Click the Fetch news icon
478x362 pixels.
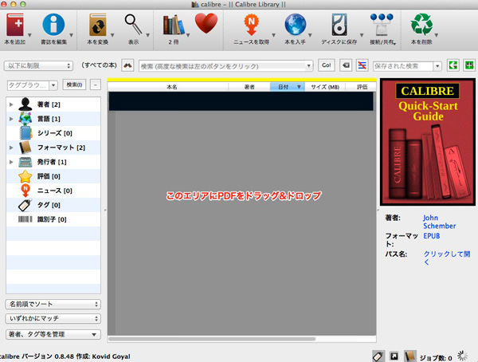pos(251,25)
